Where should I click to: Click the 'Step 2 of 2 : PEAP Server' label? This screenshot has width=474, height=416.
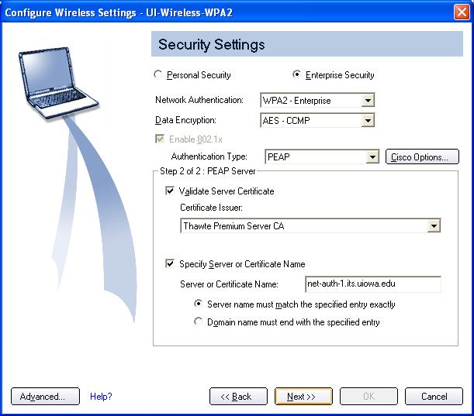(x=207, y=171)
